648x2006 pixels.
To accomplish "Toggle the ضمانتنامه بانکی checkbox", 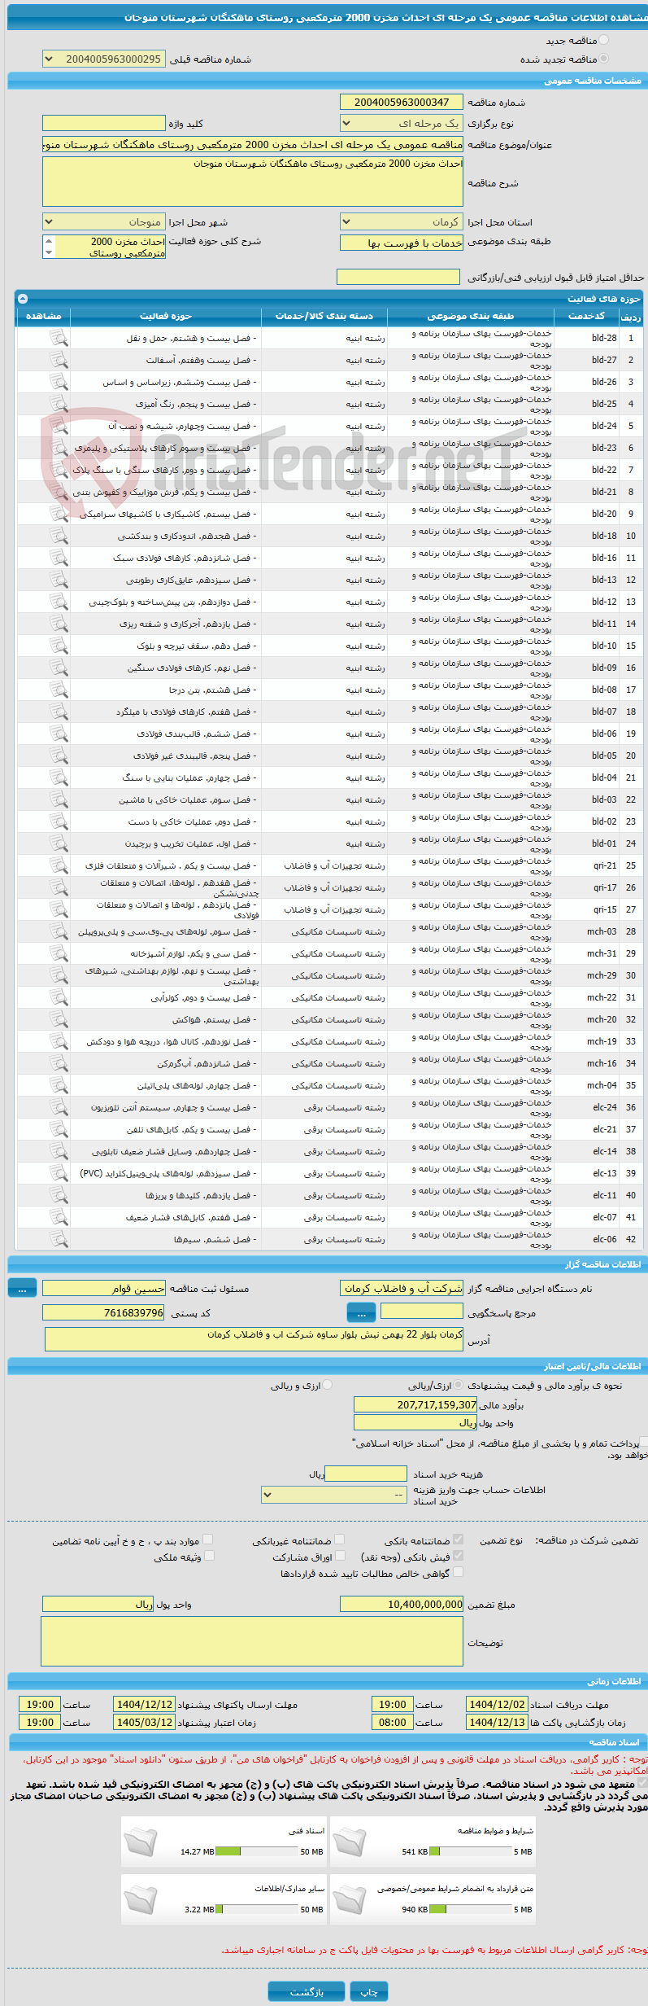I will tap(459, 1540).
